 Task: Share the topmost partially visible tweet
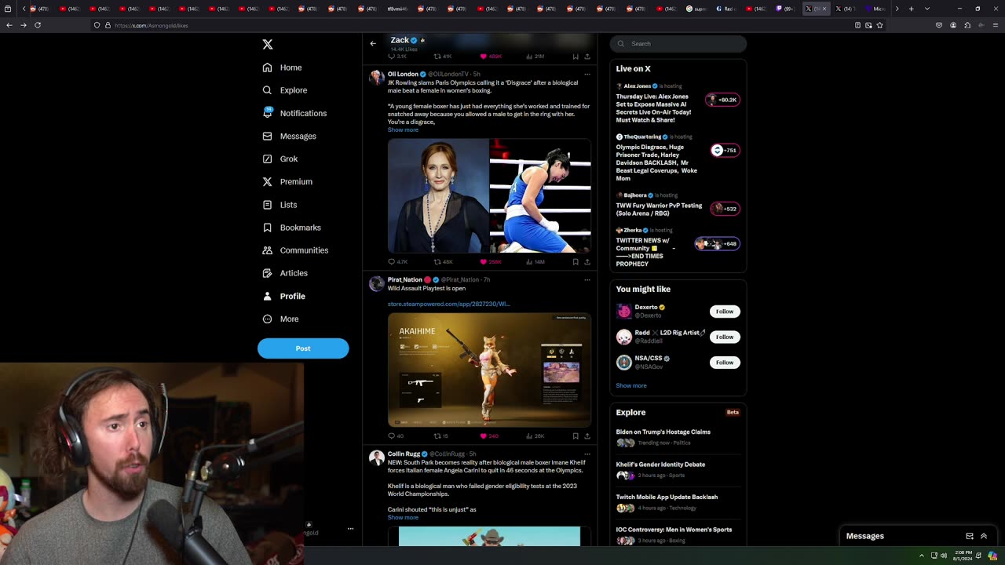(587, 56)
